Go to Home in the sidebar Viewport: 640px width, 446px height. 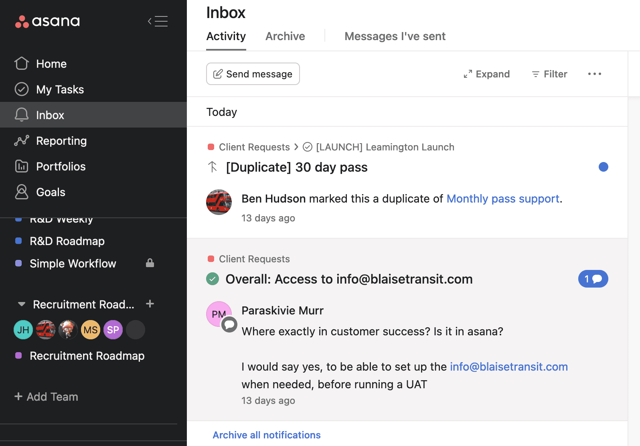tap(93, 63)
